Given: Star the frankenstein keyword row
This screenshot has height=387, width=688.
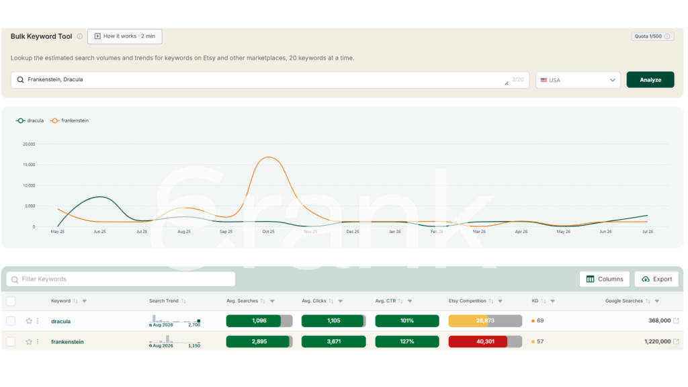Looking at the screenshot, I should click(x=29, y=342).
